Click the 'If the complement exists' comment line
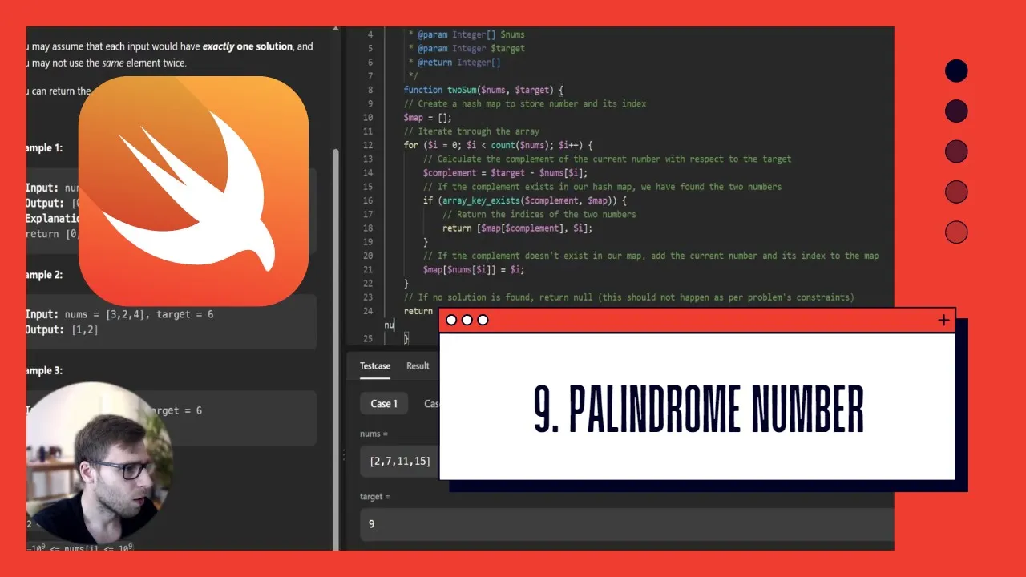The width and height of the screenshot is (1026, 577). pyautogui.click(x=602, y=186)
